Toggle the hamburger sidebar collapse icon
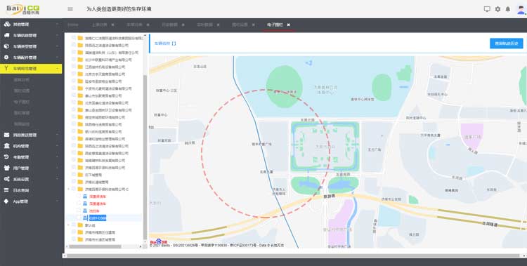The height and width of the screenshot is (266, 527). point(70,9)
